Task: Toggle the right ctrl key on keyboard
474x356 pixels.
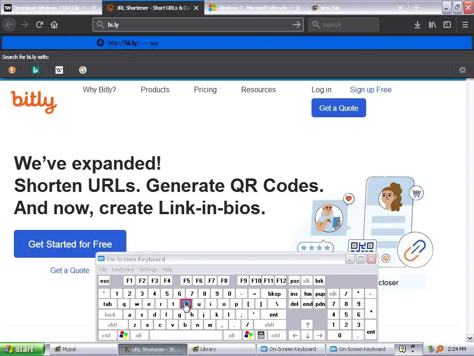Action: point(276,335)
